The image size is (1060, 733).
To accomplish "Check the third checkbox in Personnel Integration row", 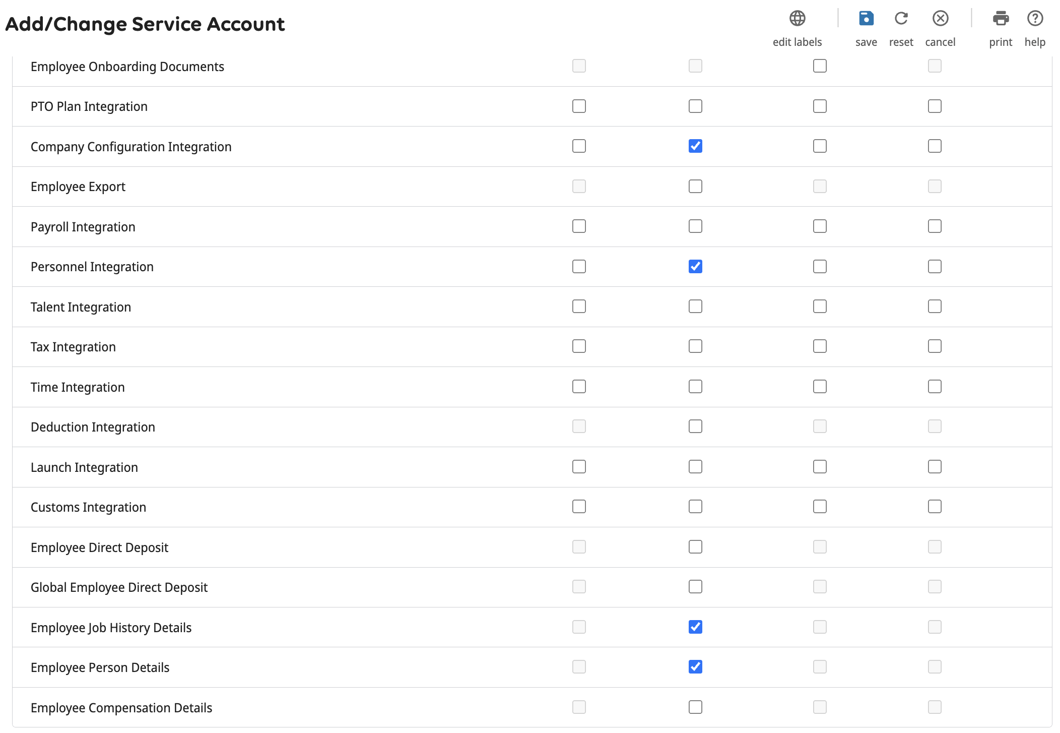I will point(820,266).
